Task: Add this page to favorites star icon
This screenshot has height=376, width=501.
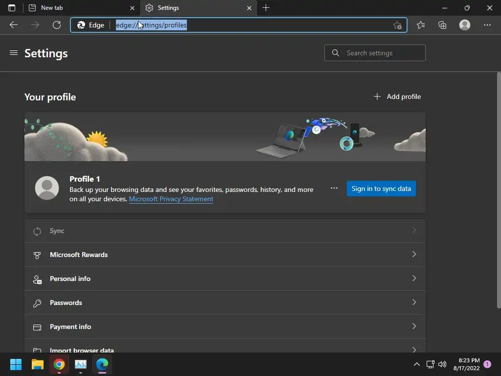Action: [397, 25]
